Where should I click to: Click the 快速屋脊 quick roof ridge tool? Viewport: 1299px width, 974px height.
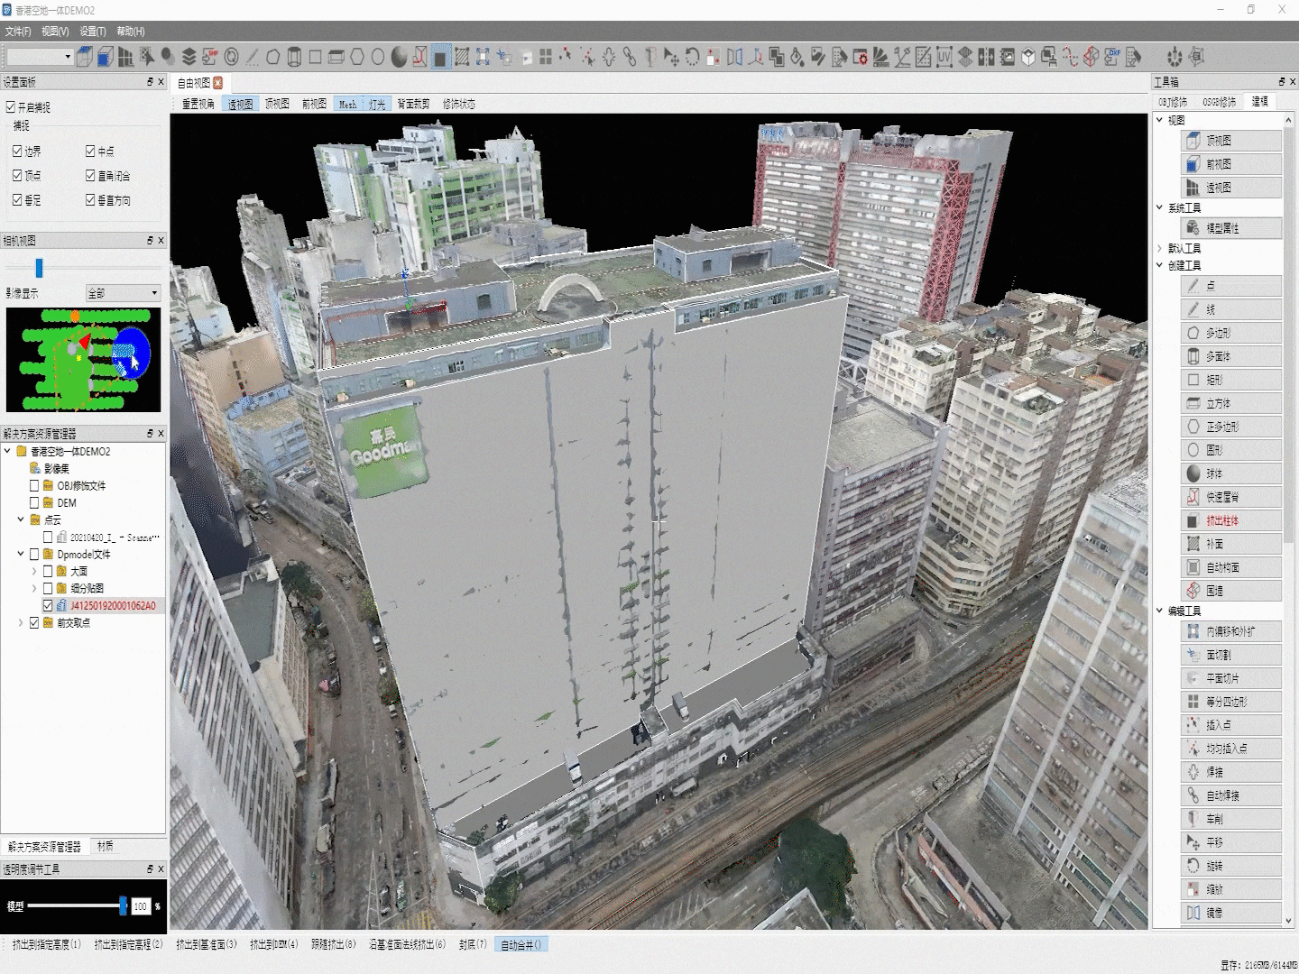pos(1230,497)
